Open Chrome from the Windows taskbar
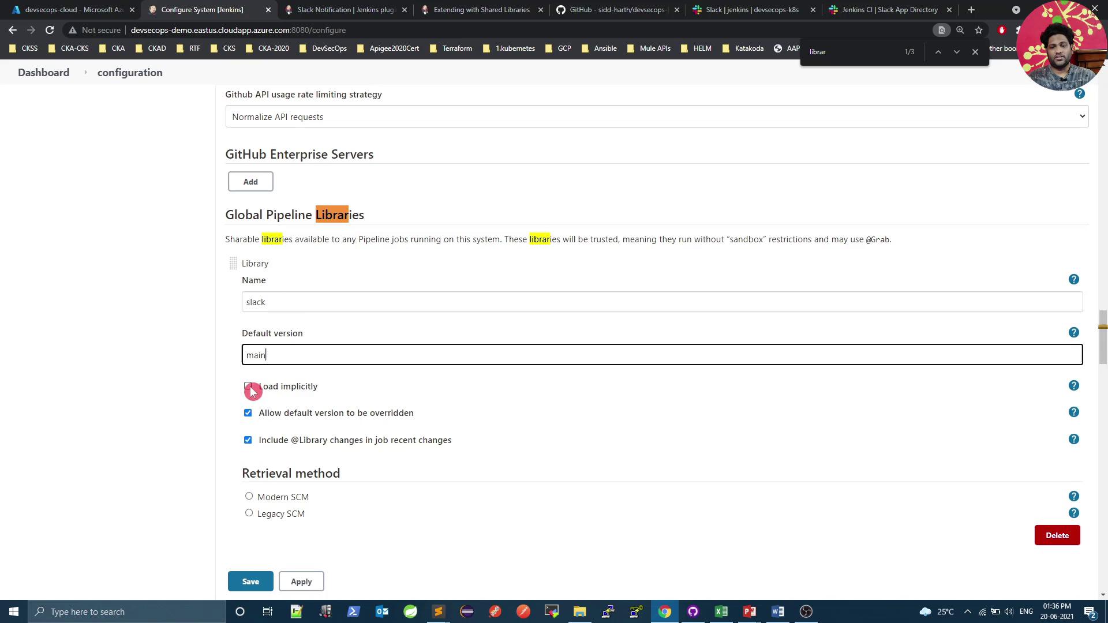Viewport: 1108px width, 623px height. tap(664, 611)
